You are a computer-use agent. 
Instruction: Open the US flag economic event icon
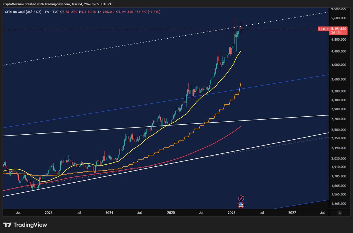241,205
